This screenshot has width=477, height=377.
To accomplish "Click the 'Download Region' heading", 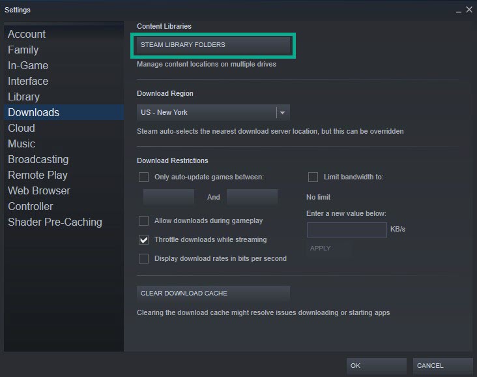I will pyautogui.click(x=165, y=93).
